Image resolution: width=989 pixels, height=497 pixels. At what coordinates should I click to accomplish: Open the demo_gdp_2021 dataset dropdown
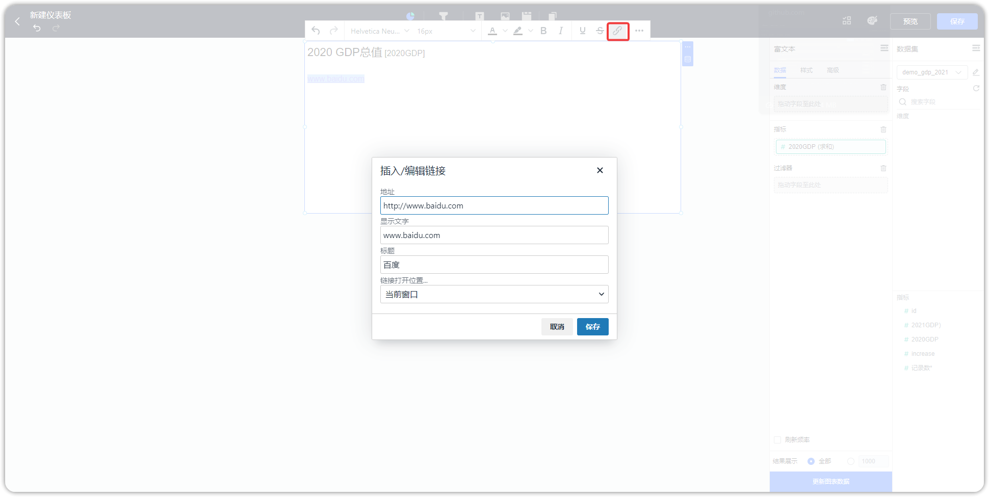pos(932,72)
